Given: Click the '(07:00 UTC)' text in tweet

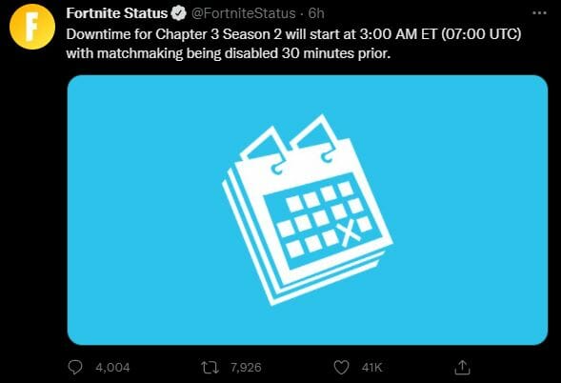Looking at the screenshot, I should click(x=481, y=34).
